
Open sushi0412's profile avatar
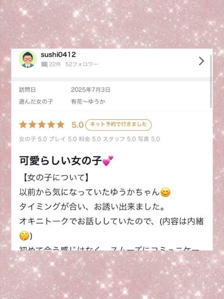point(28,59)
